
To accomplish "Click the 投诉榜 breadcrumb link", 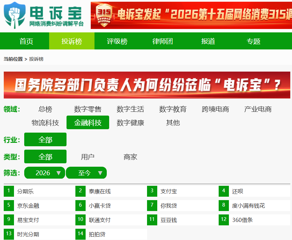I will (x=36, y=59).
